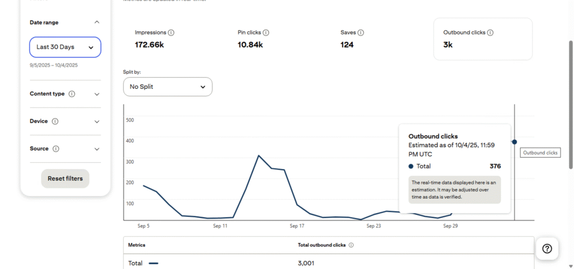Expand the Content type filter
Screen dimensions: 574x269
click(x=97, y=94)
